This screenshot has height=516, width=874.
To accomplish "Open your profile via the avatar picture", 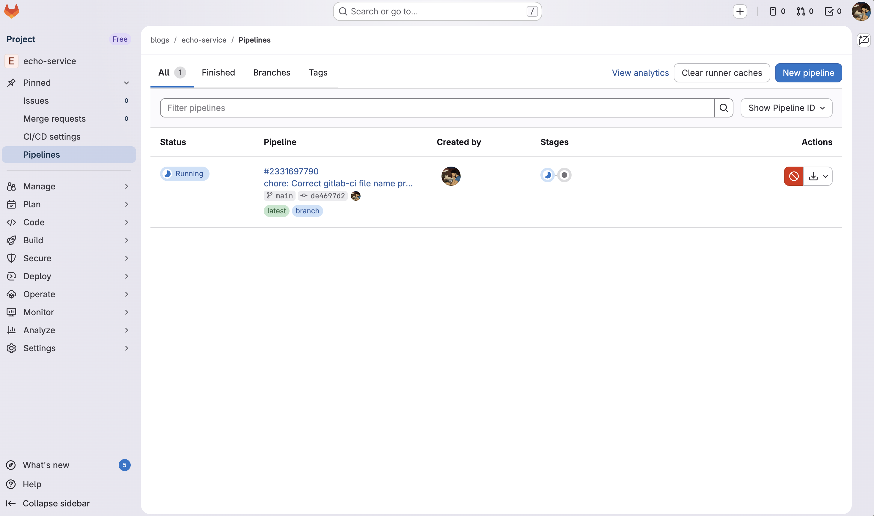I will tap(861, 11).
